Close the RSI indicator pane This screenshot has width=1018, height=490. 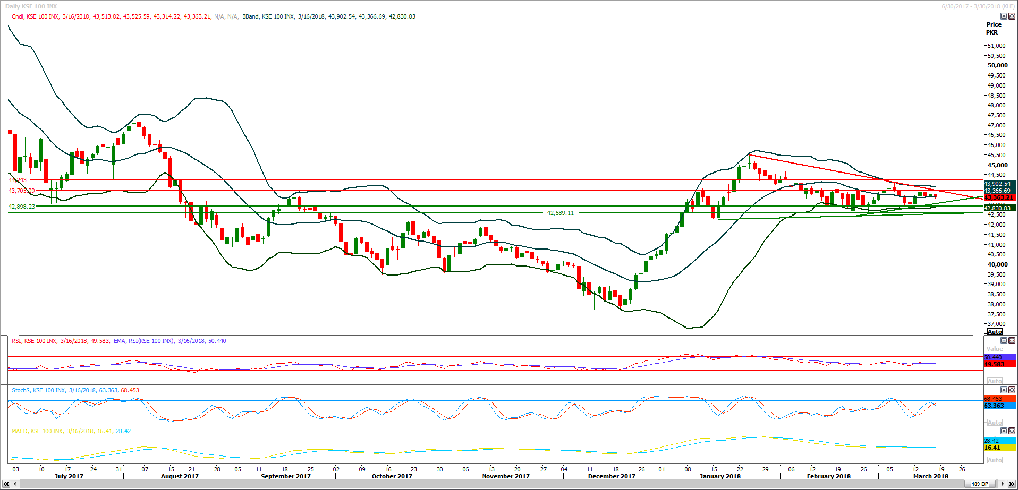[x=1012, y=340]
